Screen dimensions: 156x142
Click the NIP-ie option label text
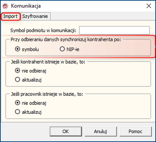pos(73,49)
